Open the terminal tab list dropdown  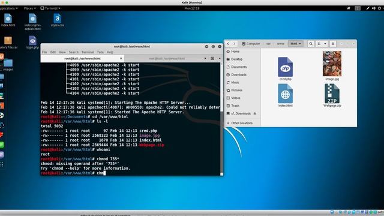point(220,59)
